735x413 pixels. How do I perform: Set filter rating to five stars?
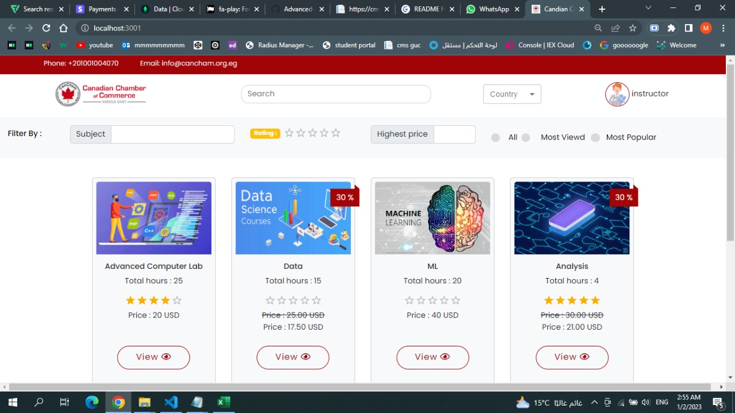pos(336,133)
